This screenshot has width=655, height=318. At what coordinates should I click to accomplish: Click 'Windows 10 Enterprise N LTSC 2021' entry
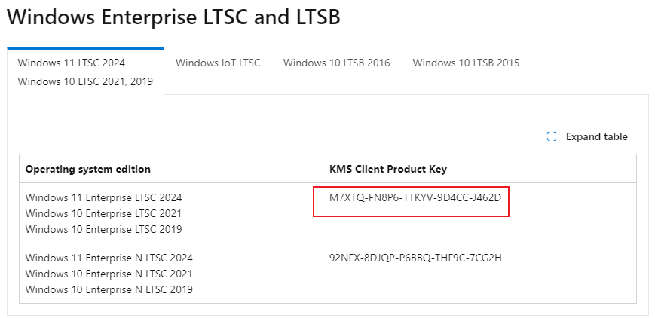coord(109,274)
